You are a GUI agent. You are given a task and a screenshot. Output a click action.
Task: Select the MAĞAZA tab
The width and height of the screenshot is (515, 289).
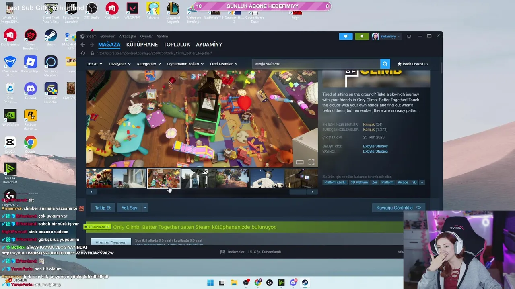109,45
